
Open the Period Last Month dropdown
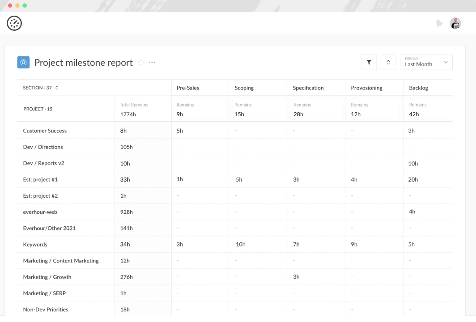tap(426, 62)
